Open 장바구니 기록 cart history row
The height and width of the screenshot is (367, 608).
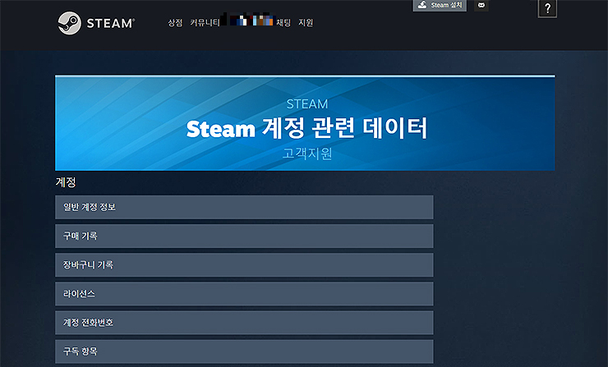pos(244,265)
